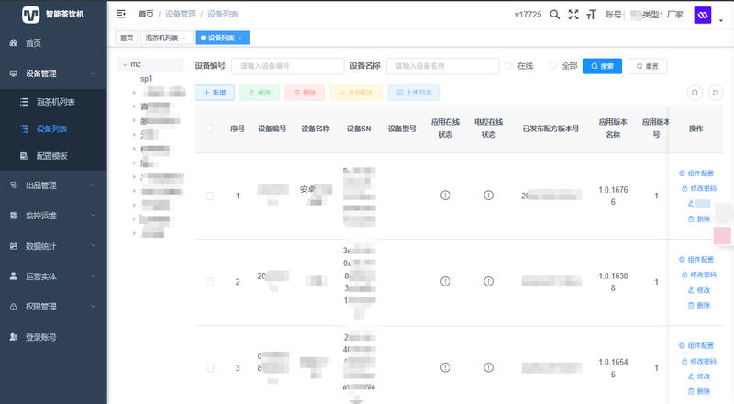Open 泡茶机列表 in the sidebar
The image size is (734, 404).
53,102
